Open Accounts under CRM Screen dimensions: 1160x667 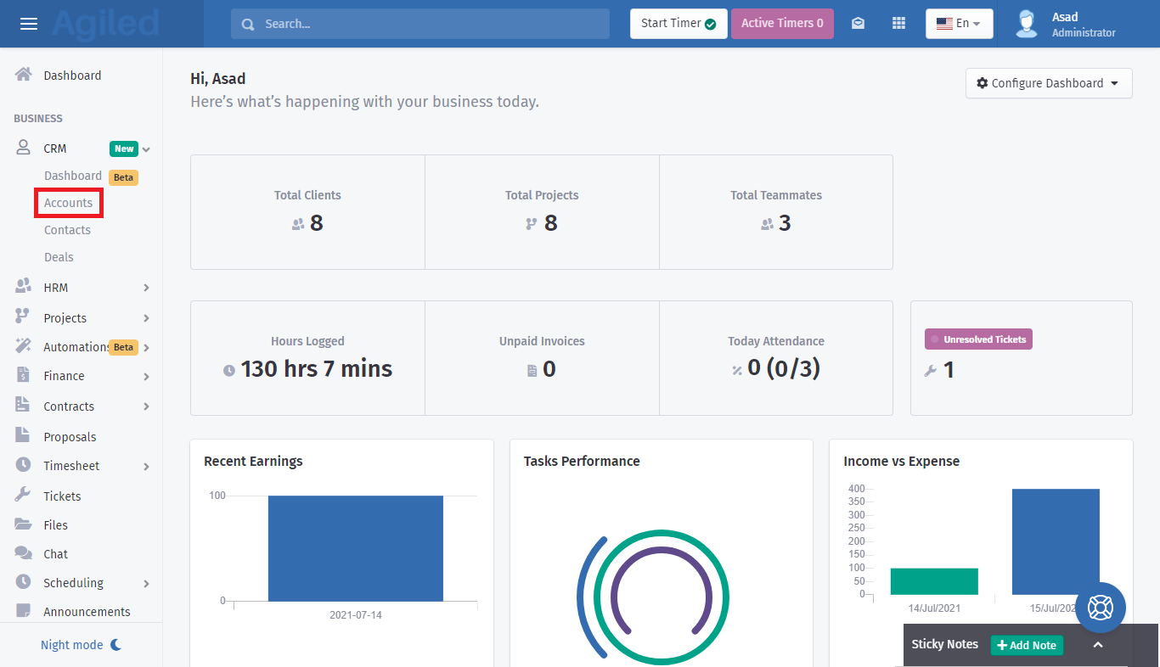68,203
